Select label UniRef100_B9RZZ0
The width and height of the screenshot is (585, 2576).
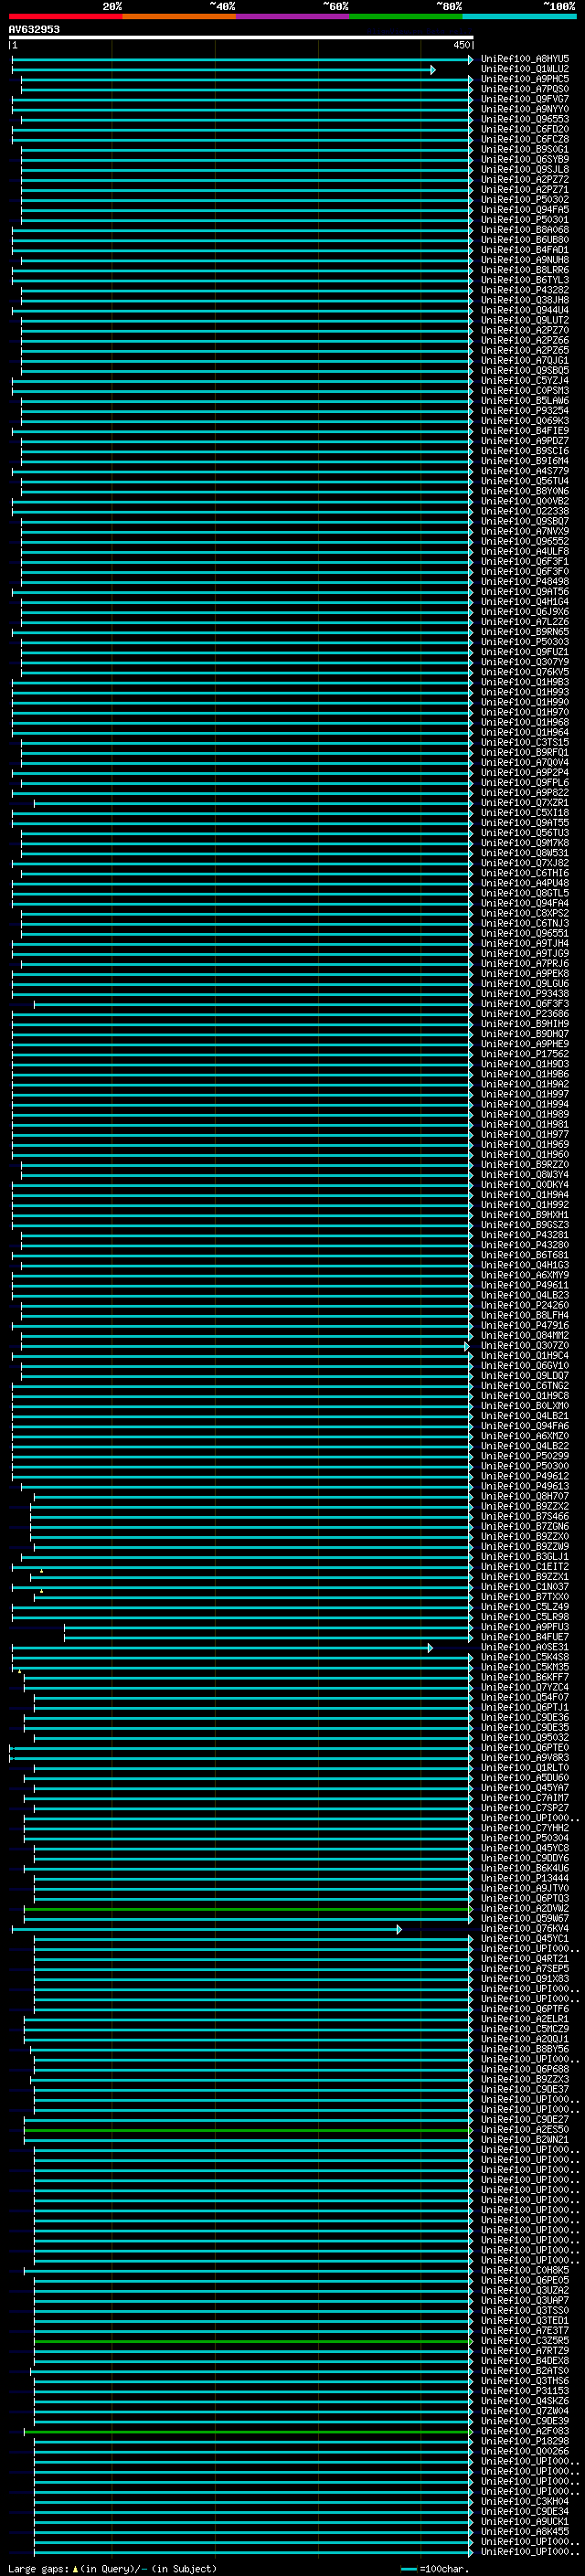click(x=524, y=1164)
